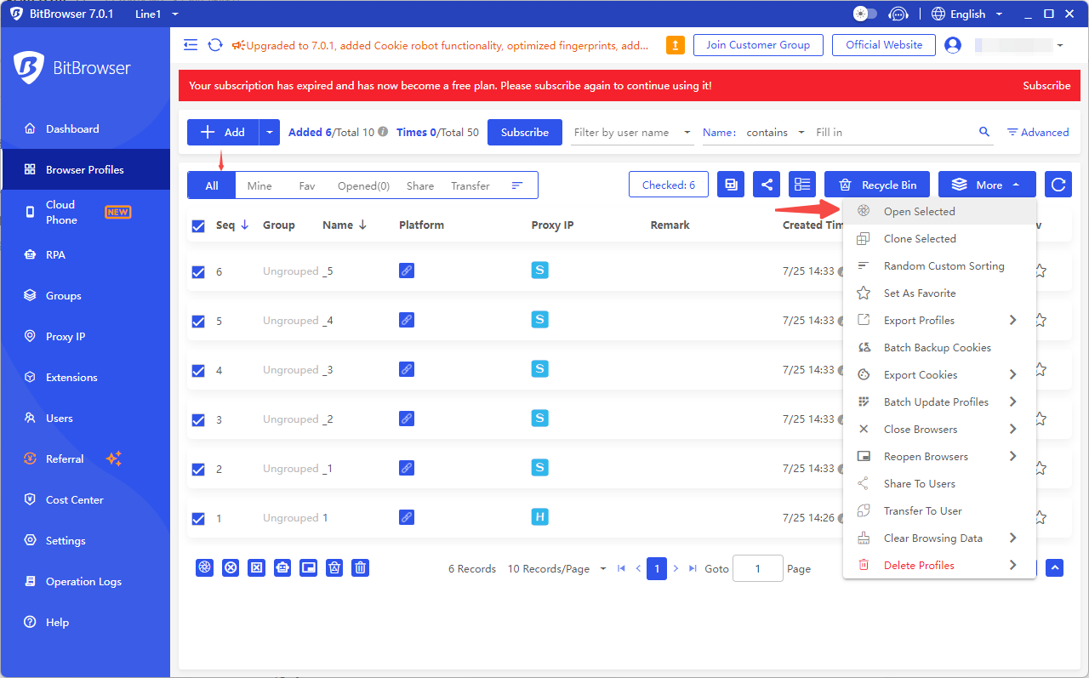This screenshot has width=1089, height=678.
Task: Click the sort lines icon after Transfer tab
Action: coord(517,185)
